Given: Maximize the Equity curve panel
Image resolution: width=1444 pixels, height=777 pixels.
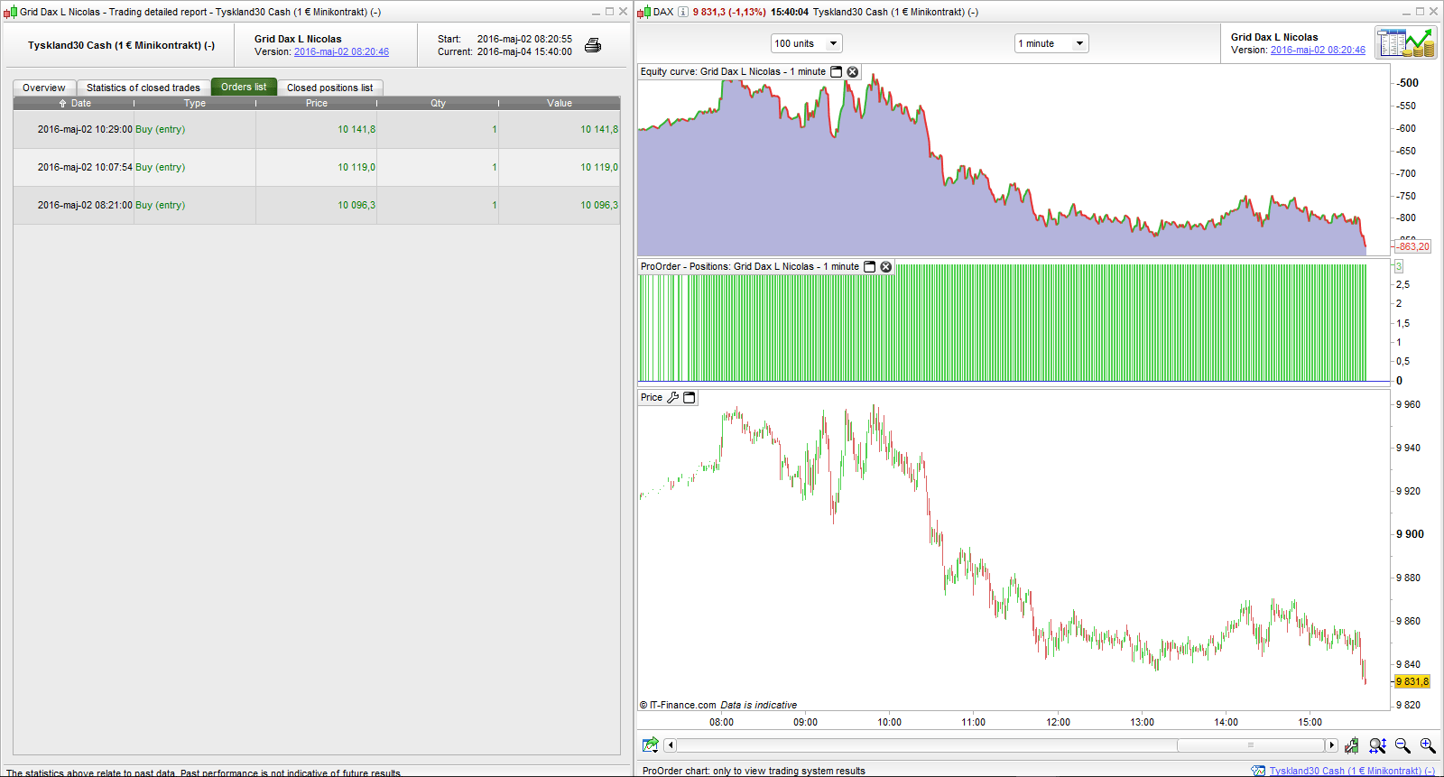Looking at the screenshot, I should pos(836,72).
